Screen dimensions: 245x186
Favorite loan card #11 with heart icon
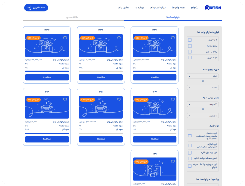pos(119,100)
